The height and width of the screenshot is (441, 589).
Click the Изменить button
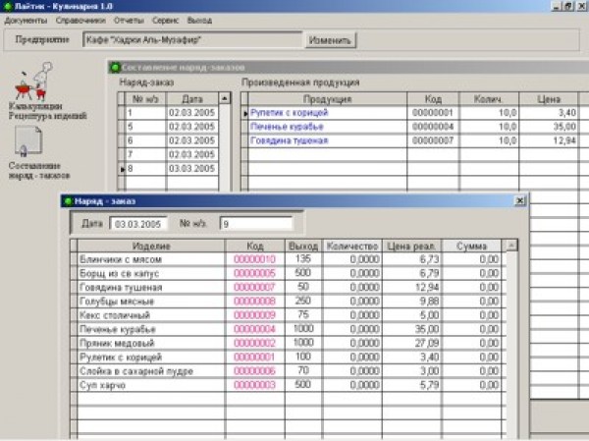point(330,40)
